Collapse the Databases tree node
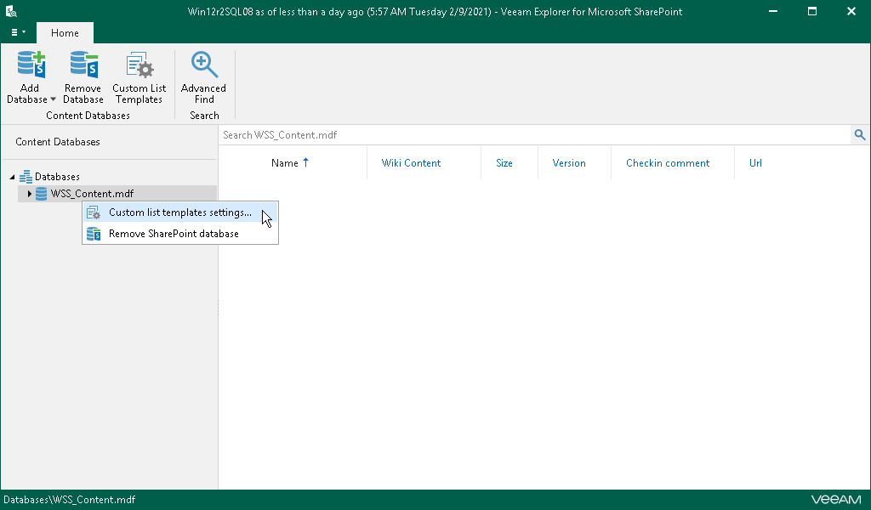Screen dimensions: 871x510 click(x=12, y=177)
